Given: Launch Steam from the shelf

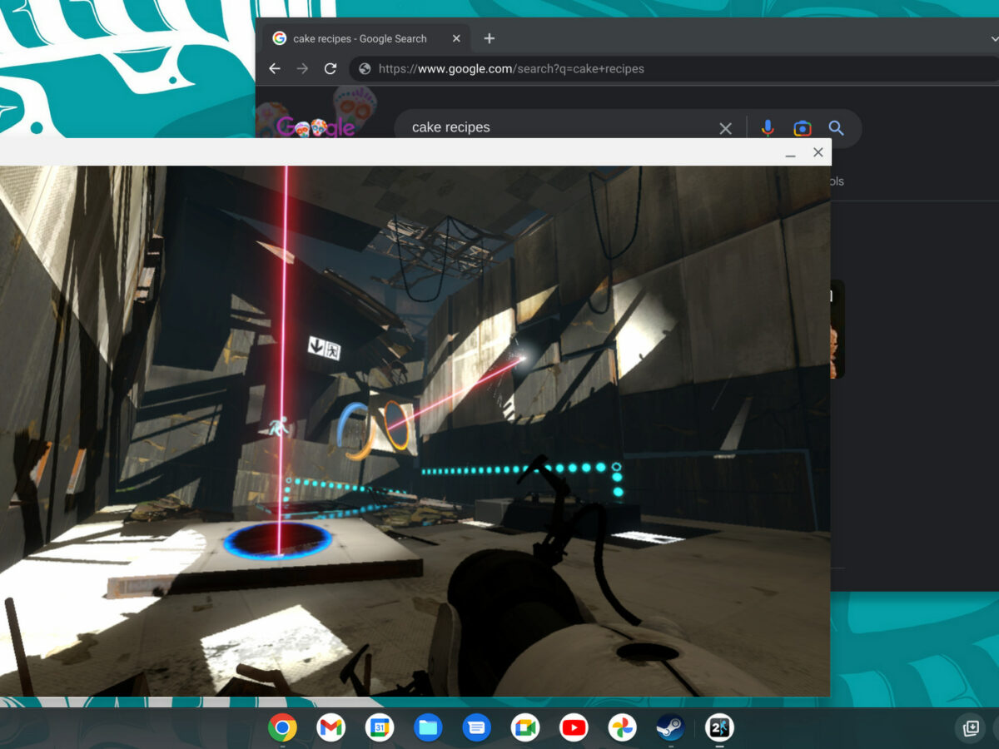Looking at the screenshot, I should [x=670, y=728].
